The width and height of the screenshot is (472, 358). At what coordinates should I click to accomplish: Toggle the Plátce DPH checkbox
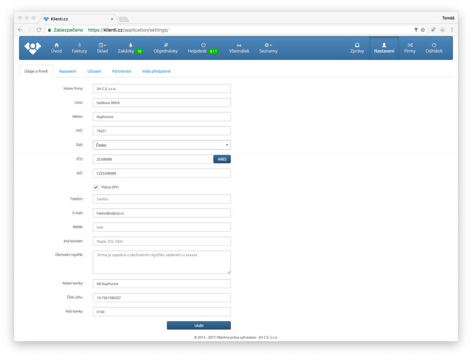click(96, 187)
